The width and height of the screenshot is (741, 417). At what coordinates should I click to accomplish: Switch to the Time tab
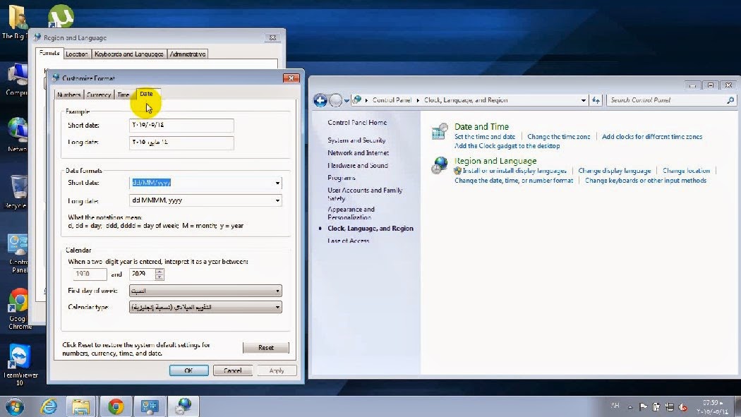123,95
